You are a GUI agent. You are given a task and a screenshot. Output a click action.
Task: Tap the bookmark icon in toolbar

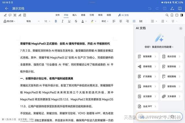coord(172,15)
